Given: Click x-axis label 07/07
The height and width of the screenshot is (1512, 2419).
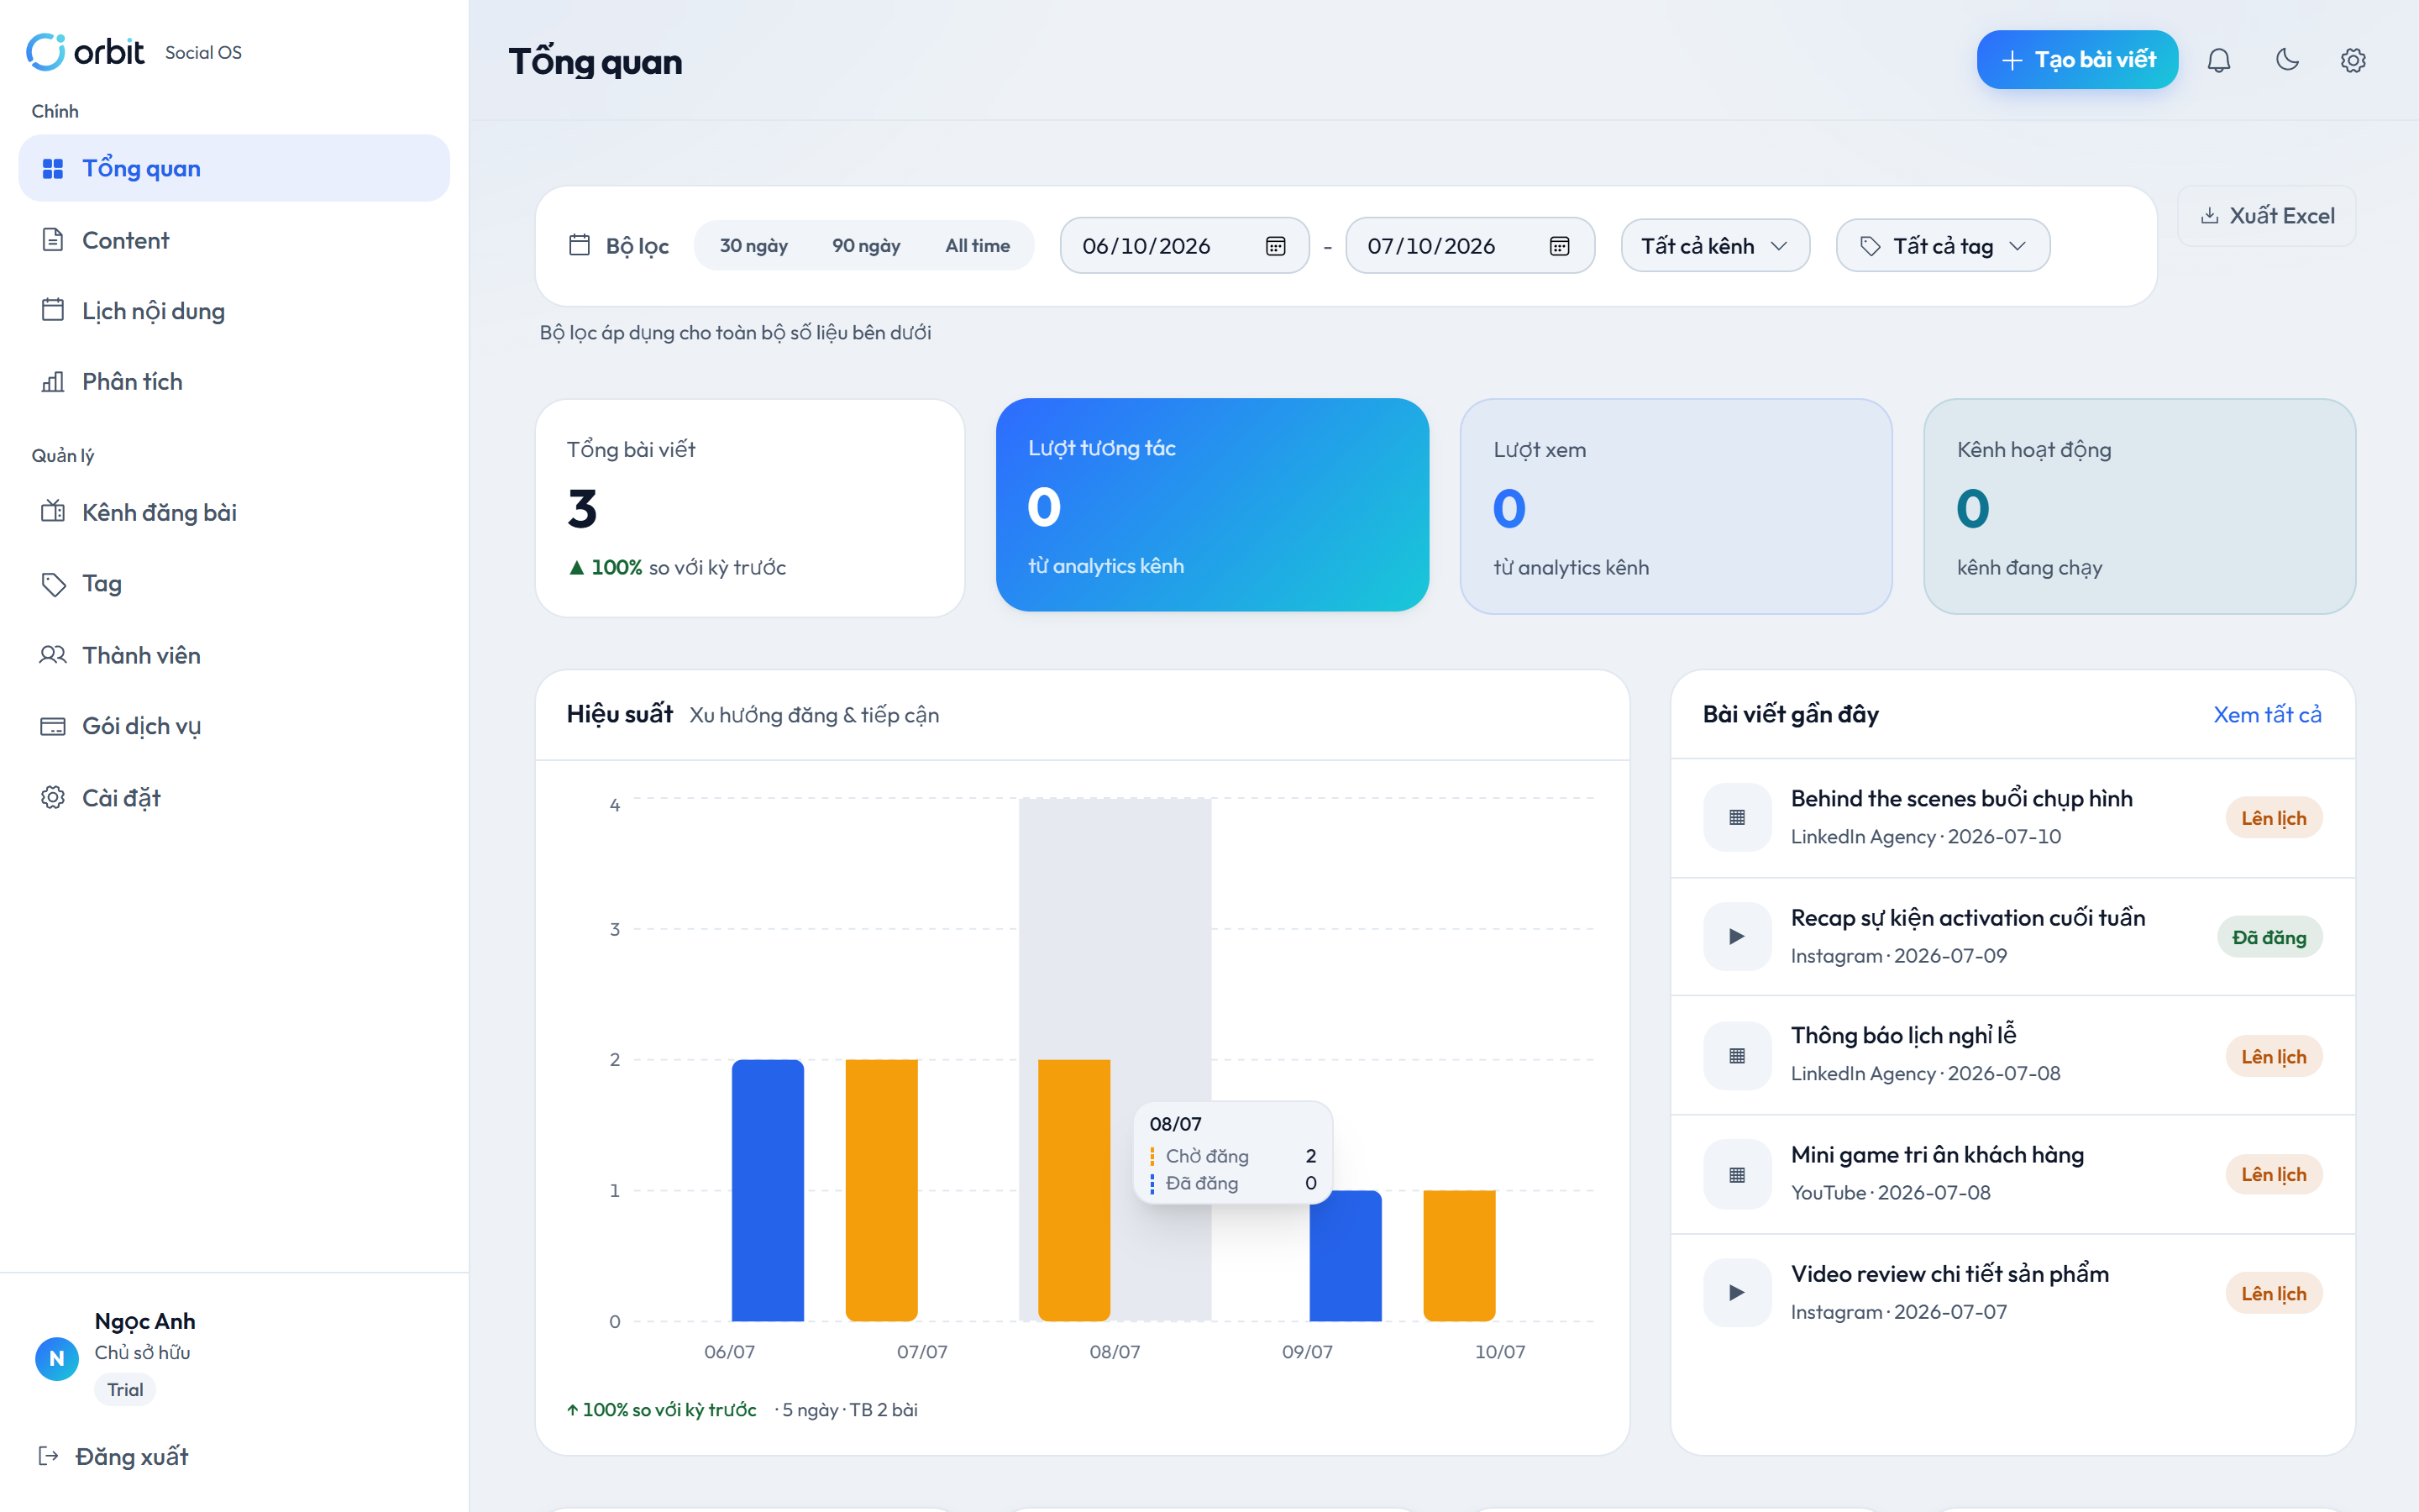Looking at the screenshot, I should pos(921,1351).
